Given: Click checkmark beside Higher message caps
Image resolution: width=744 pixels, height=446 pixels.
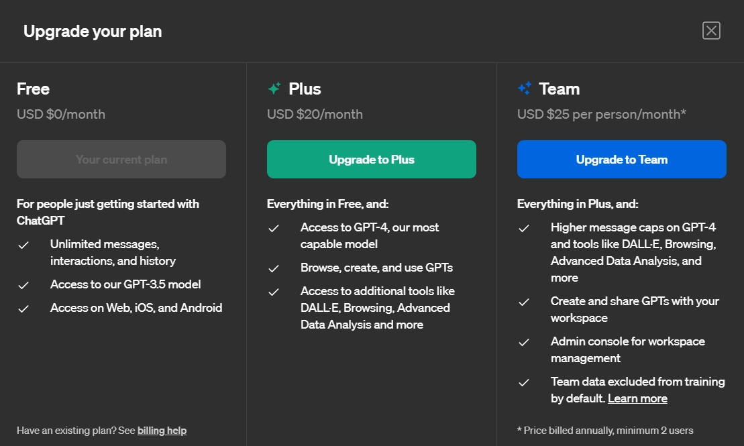Looking at the screenshot, I should (524, 228).
